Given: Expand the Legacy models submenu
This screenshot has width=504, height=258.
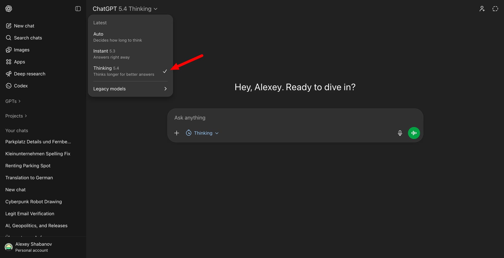Looking at the screenshot, I should click(x=130, y=89).
